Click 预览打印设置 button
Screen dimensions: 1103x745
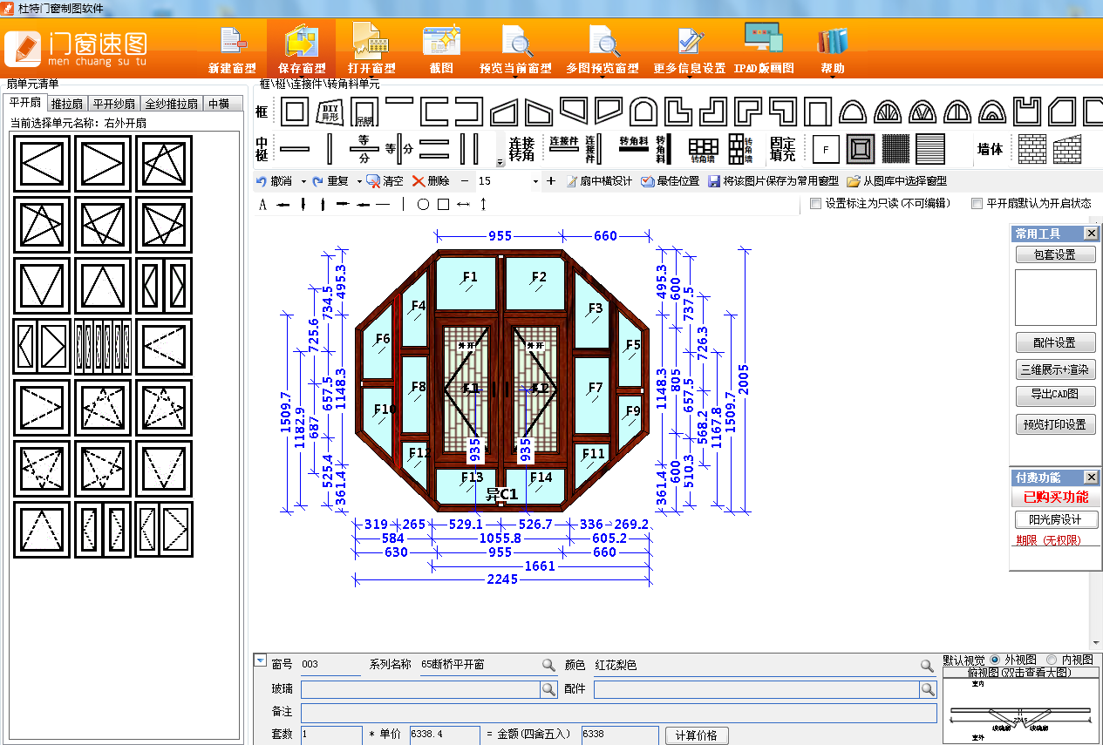[1055, 424]
